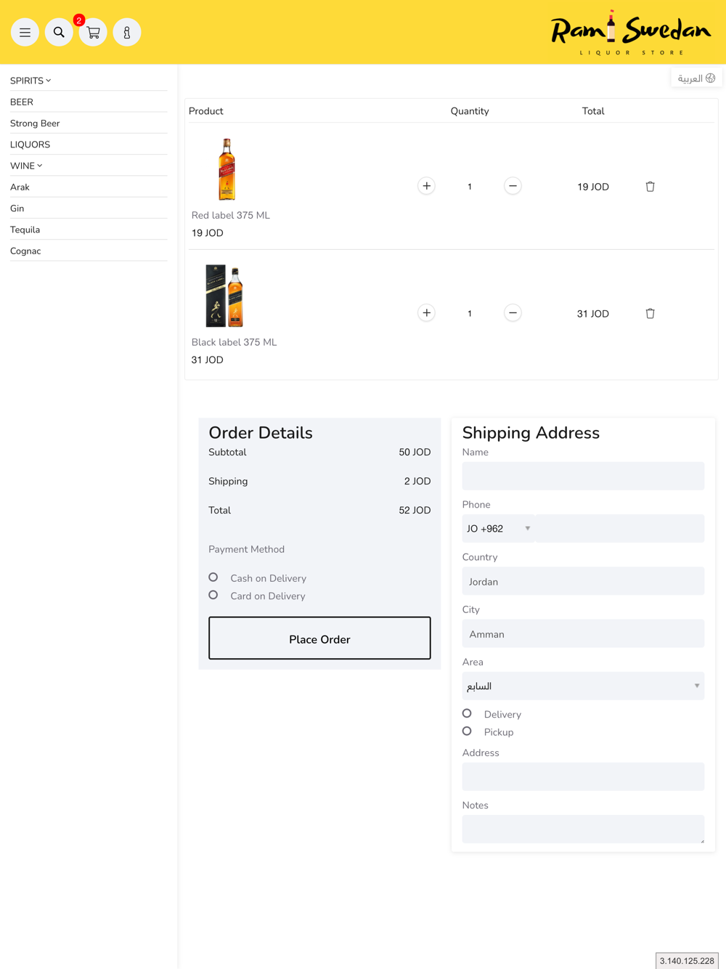The width and height of the screenshot is (726, 969).
Task: Decrease quantity of Black label 375 ML
Action: [513, 313]
